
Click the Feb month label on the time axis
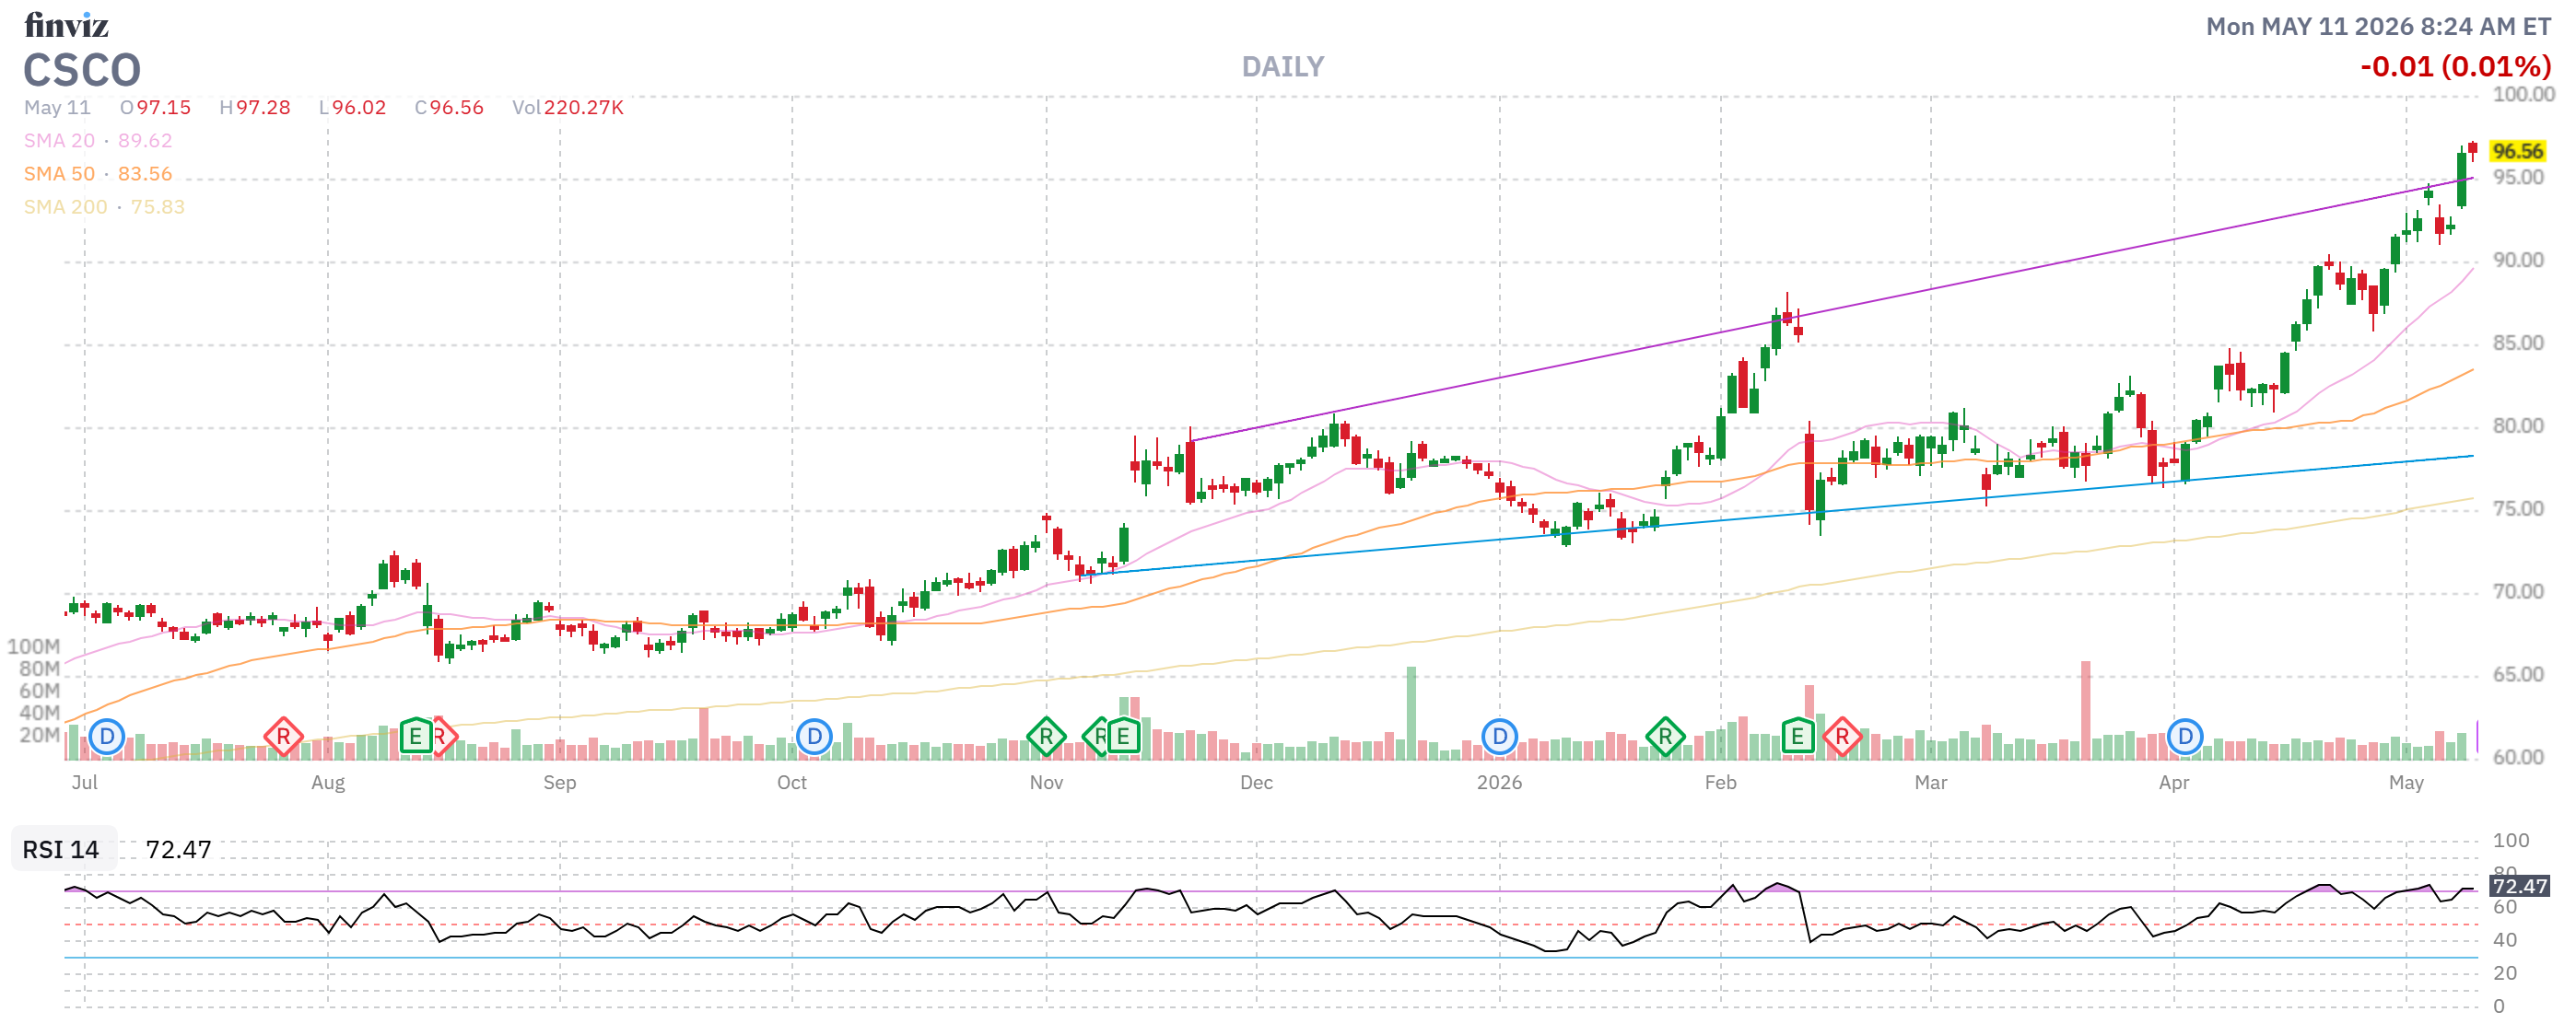pos(1721,784)
